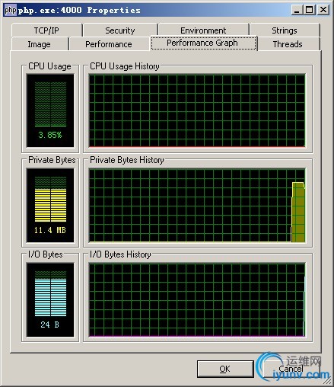334x387 pixels.
Task: Switch to the TCP/IP tab
Action: click(46, 30)
